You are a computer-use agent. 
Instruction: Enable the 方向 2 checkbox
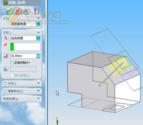[4, 84]
